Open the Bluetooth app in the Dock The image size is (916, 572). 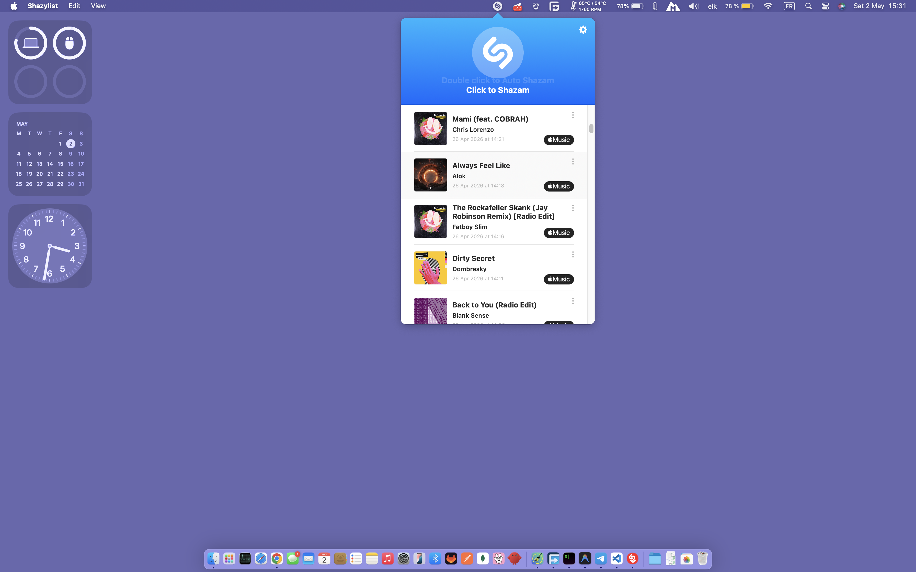[435, 558]
